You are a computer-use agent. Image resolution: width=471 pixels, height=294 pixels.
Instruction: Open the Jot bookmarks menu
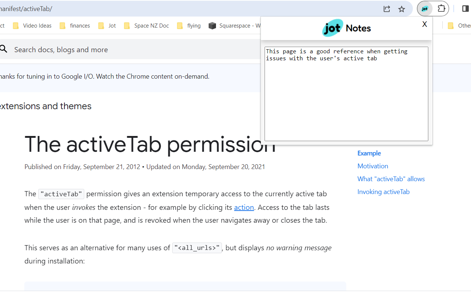pos(107,25)
